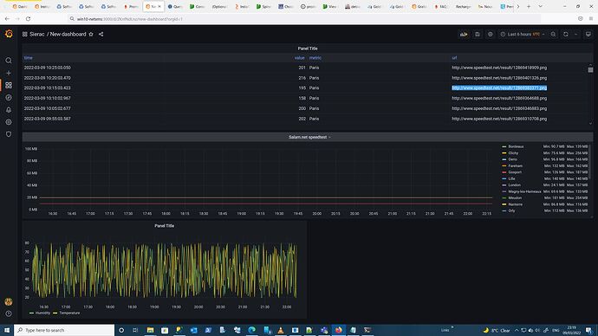
Task: Click the London legend color swatch
Action: point(504,185)
